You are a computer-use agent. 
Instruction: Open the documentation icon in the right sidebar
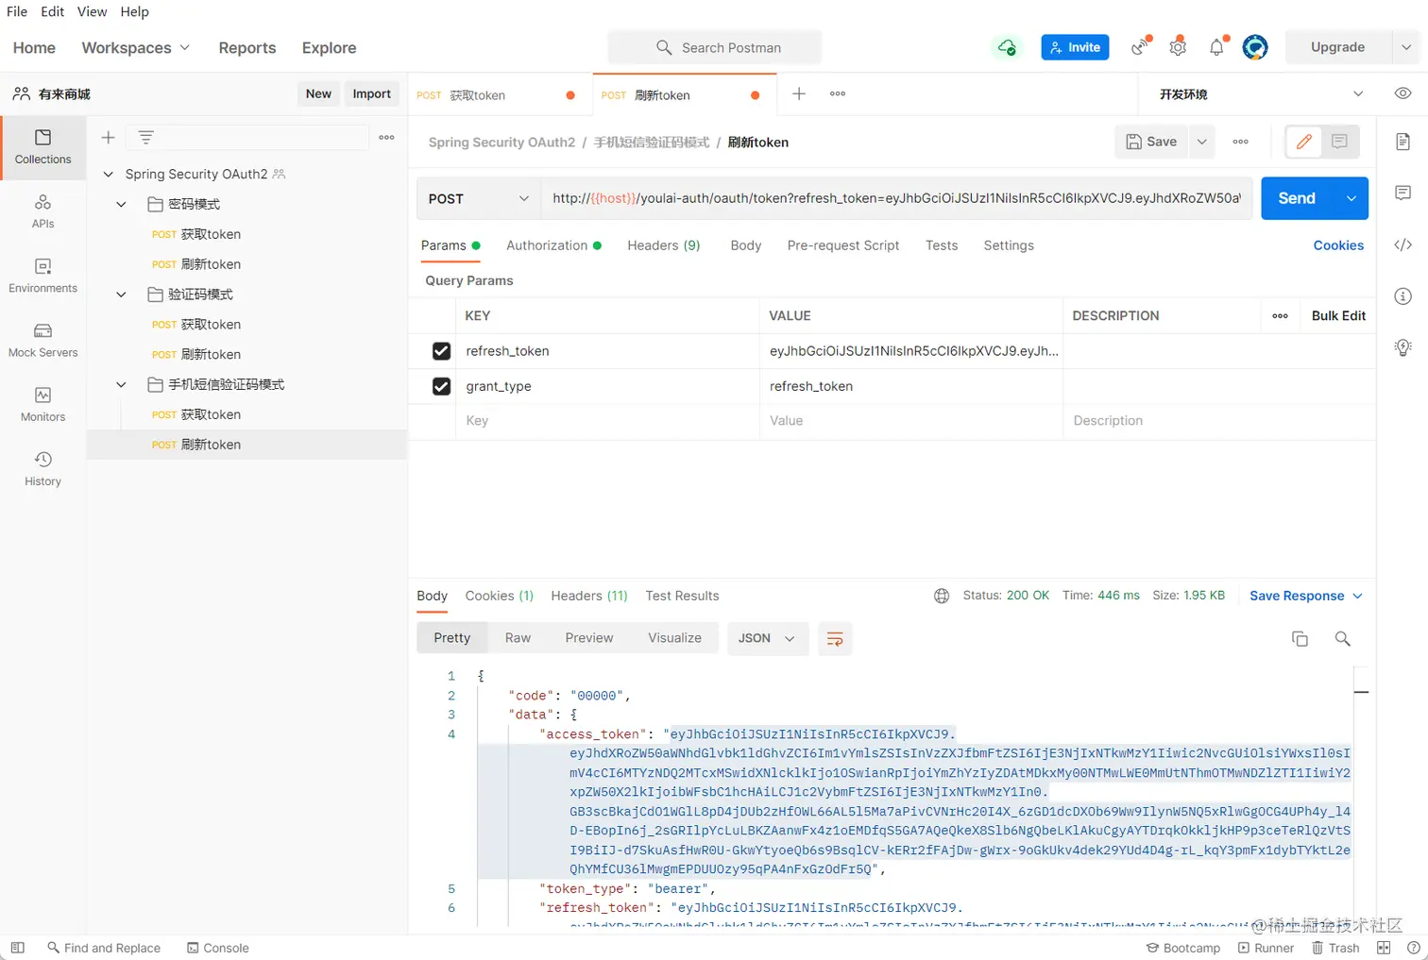coord(1402,142)
